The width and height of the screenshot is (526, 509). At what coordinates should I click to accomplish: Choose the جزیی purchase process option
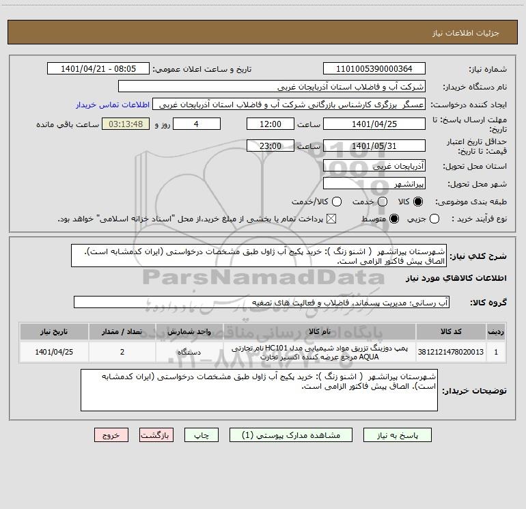pos(434,219)
